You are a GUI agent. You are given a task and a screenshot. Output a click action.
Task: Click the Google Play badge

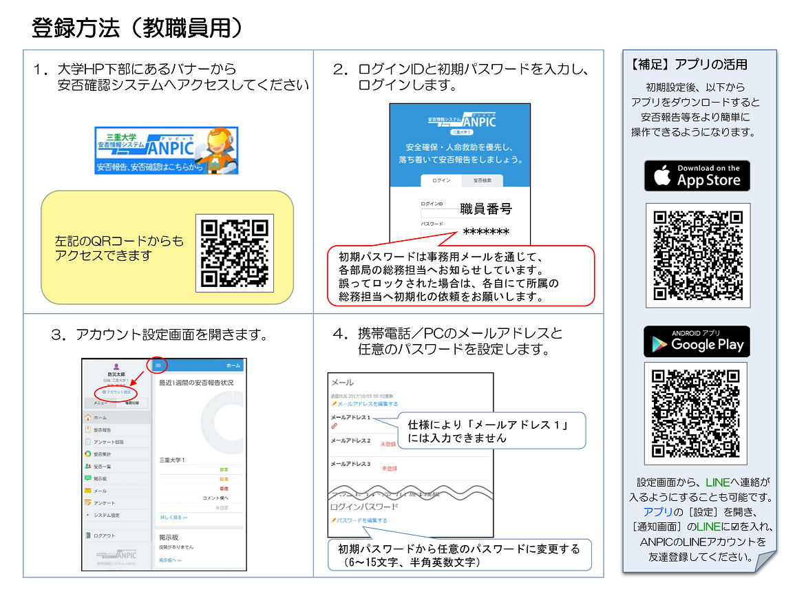point(697,341)
